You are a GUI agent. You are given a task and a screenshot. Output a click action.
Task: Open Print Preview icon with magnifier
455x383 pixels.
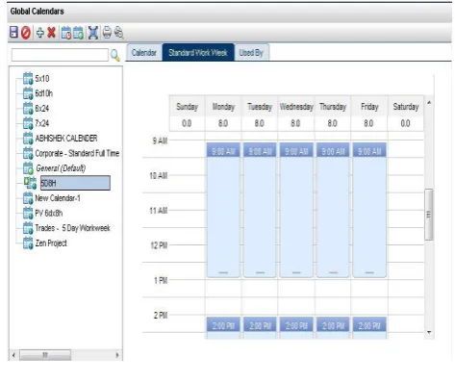[119, 33]
